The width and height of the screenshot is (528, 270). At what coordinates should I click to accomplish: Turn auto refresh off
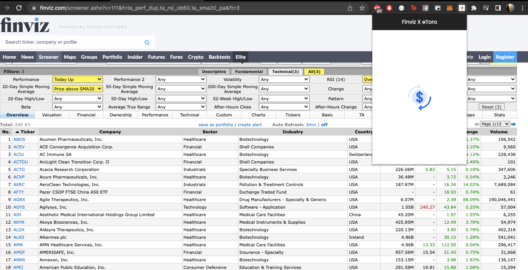pos(324,125)
